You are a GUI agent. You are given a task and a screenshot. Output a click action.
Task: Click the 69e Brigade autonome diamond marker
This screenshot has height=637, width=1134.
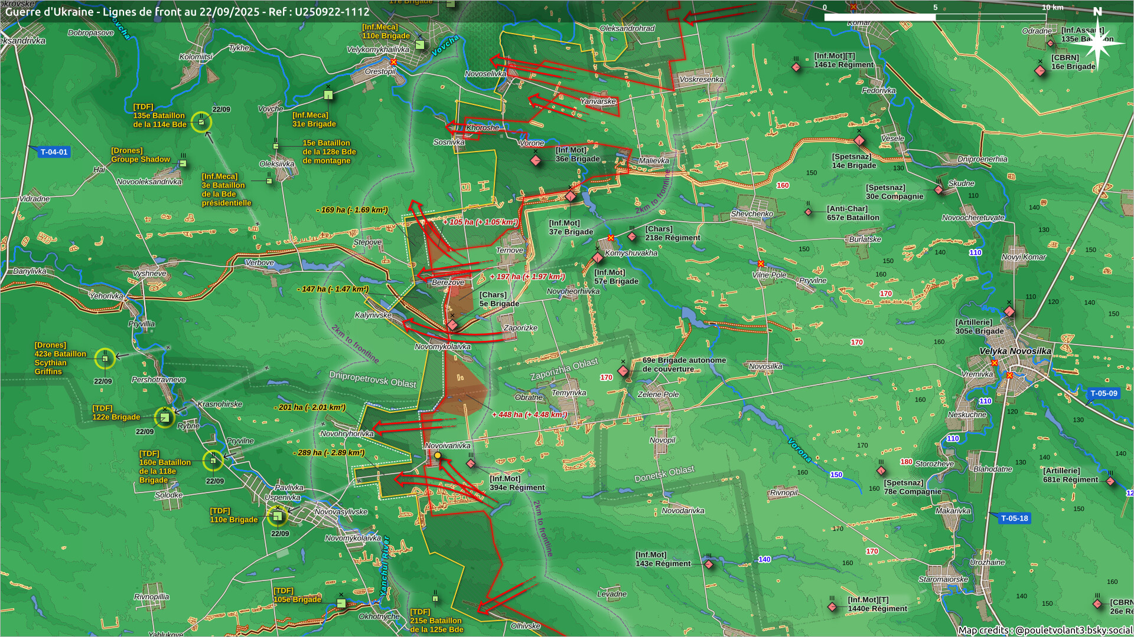(x=623, y=371)
